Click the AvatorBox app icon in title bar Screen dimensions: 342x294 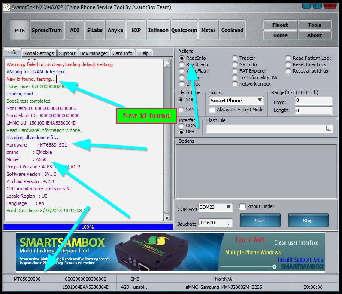click(6, 7)
